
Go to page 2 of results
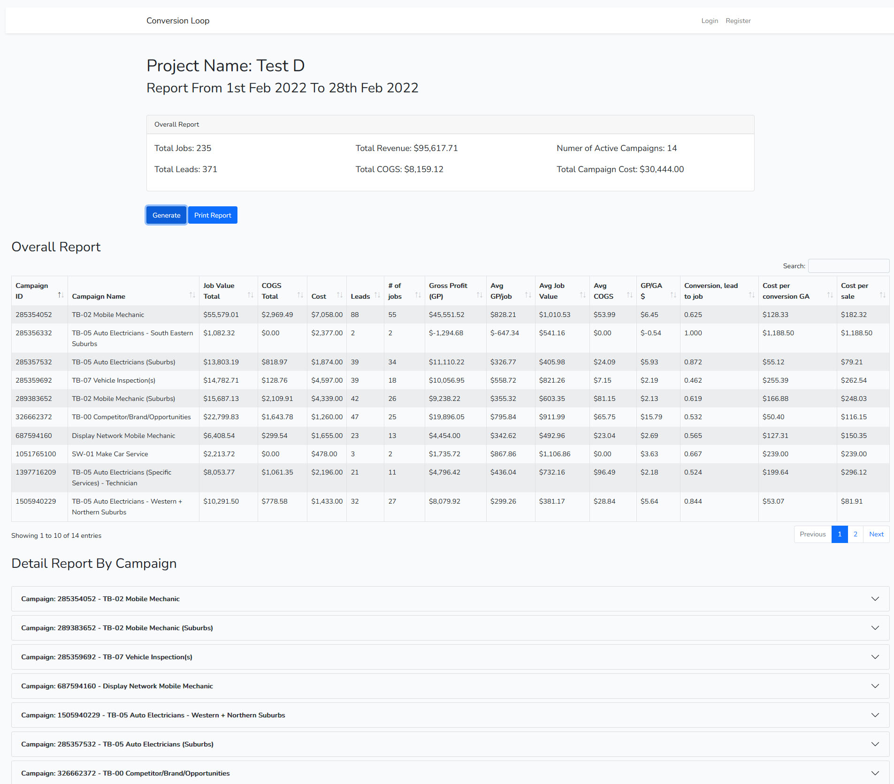(855, 534)
